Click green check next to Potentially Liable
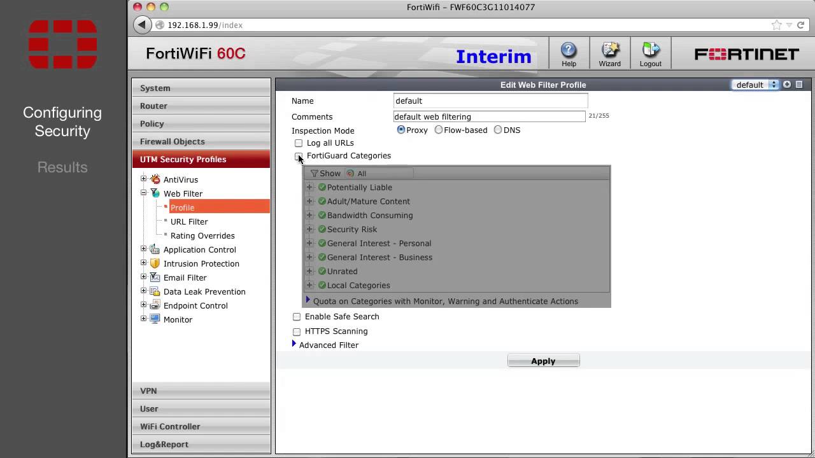This screenshot has height=458, width=815. coord(322,187)
